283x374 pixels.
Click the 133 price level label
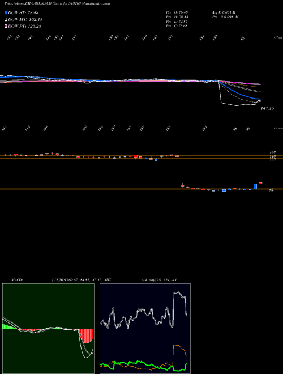click(272, 159)
